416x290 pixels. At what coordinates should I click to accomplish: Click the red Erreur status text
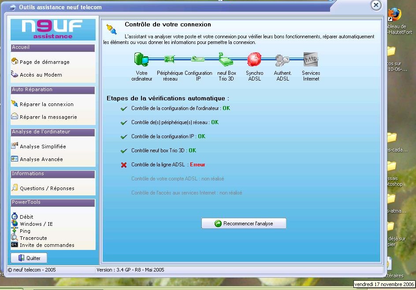point(197,165)
